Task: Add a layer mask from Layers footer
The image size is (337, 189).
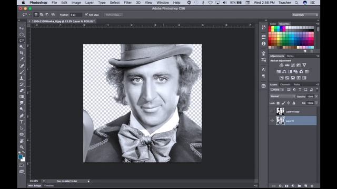Action: tap(286, 186)
